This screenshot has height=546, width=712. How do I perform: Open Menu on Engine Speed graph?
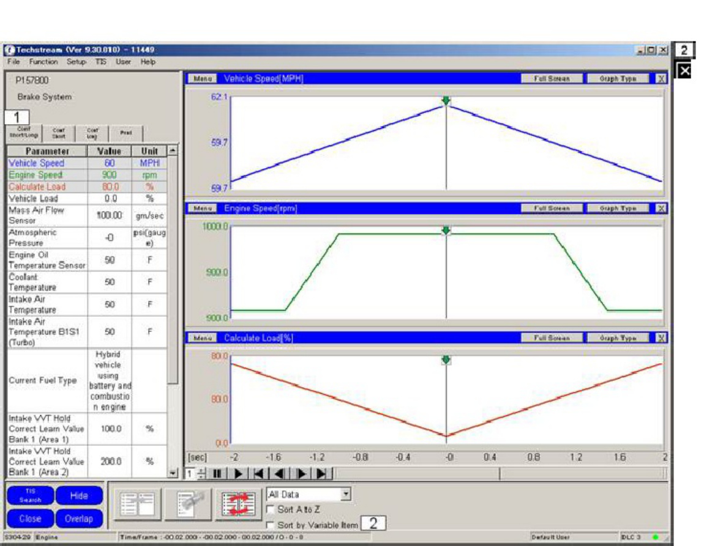click(x=203, y=208)
